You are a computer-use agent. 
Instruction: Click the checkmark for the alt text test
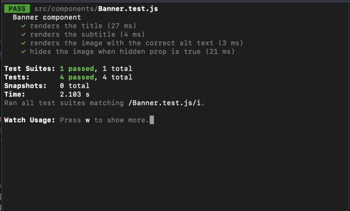click(x=23, y=43)
